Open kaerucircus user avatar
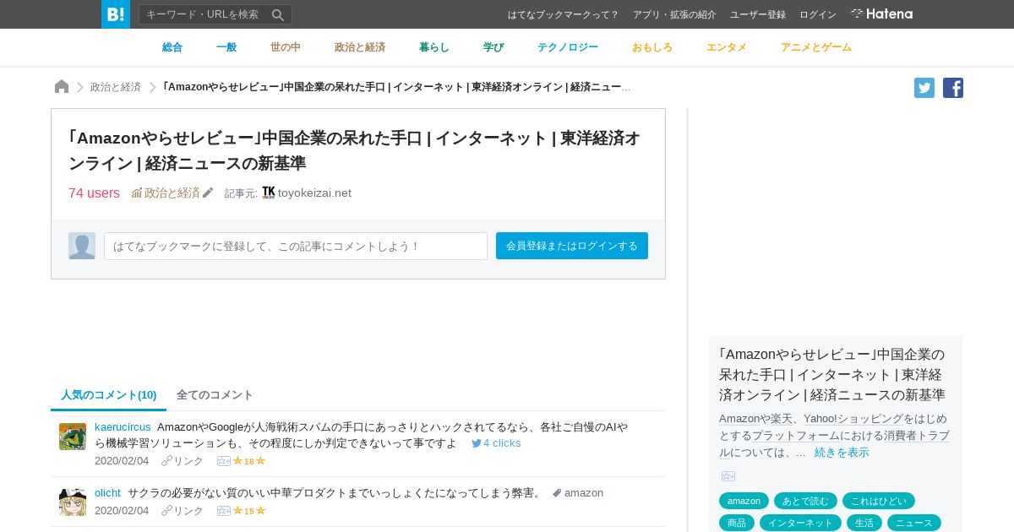Screen dimensions: 1014x532 [73, 437]
